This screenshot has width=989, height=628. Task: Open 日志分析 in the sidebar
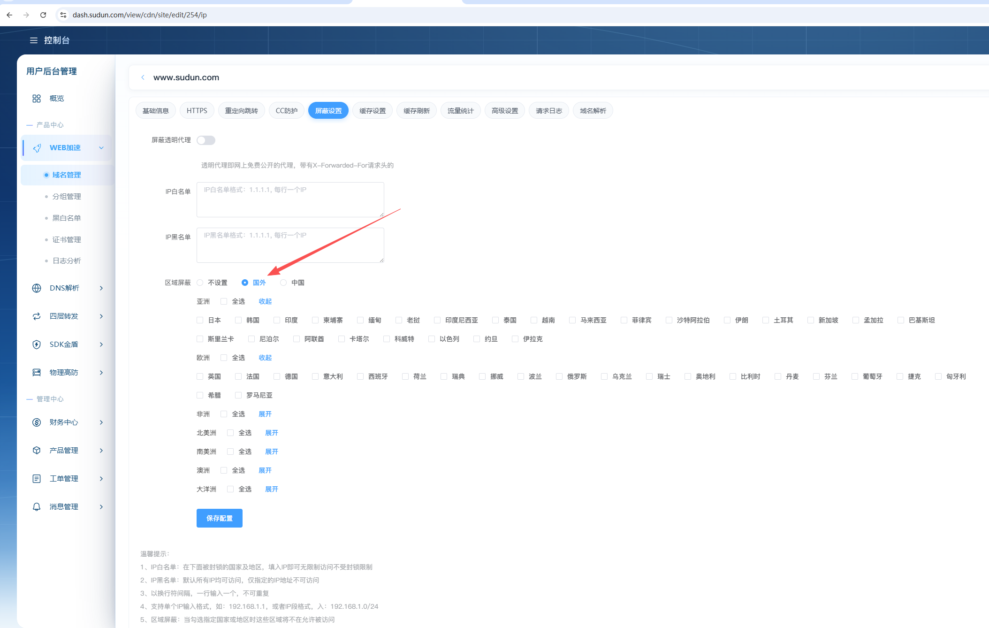pyautogui.click(x=68, y=261)
